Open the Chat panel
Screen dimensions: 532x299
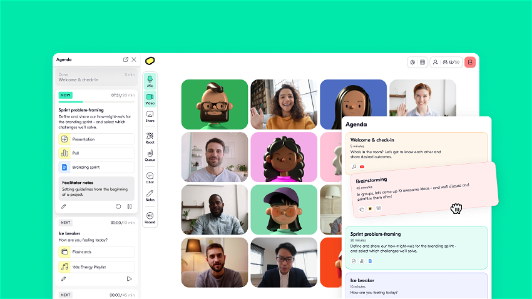click(150, 178)
